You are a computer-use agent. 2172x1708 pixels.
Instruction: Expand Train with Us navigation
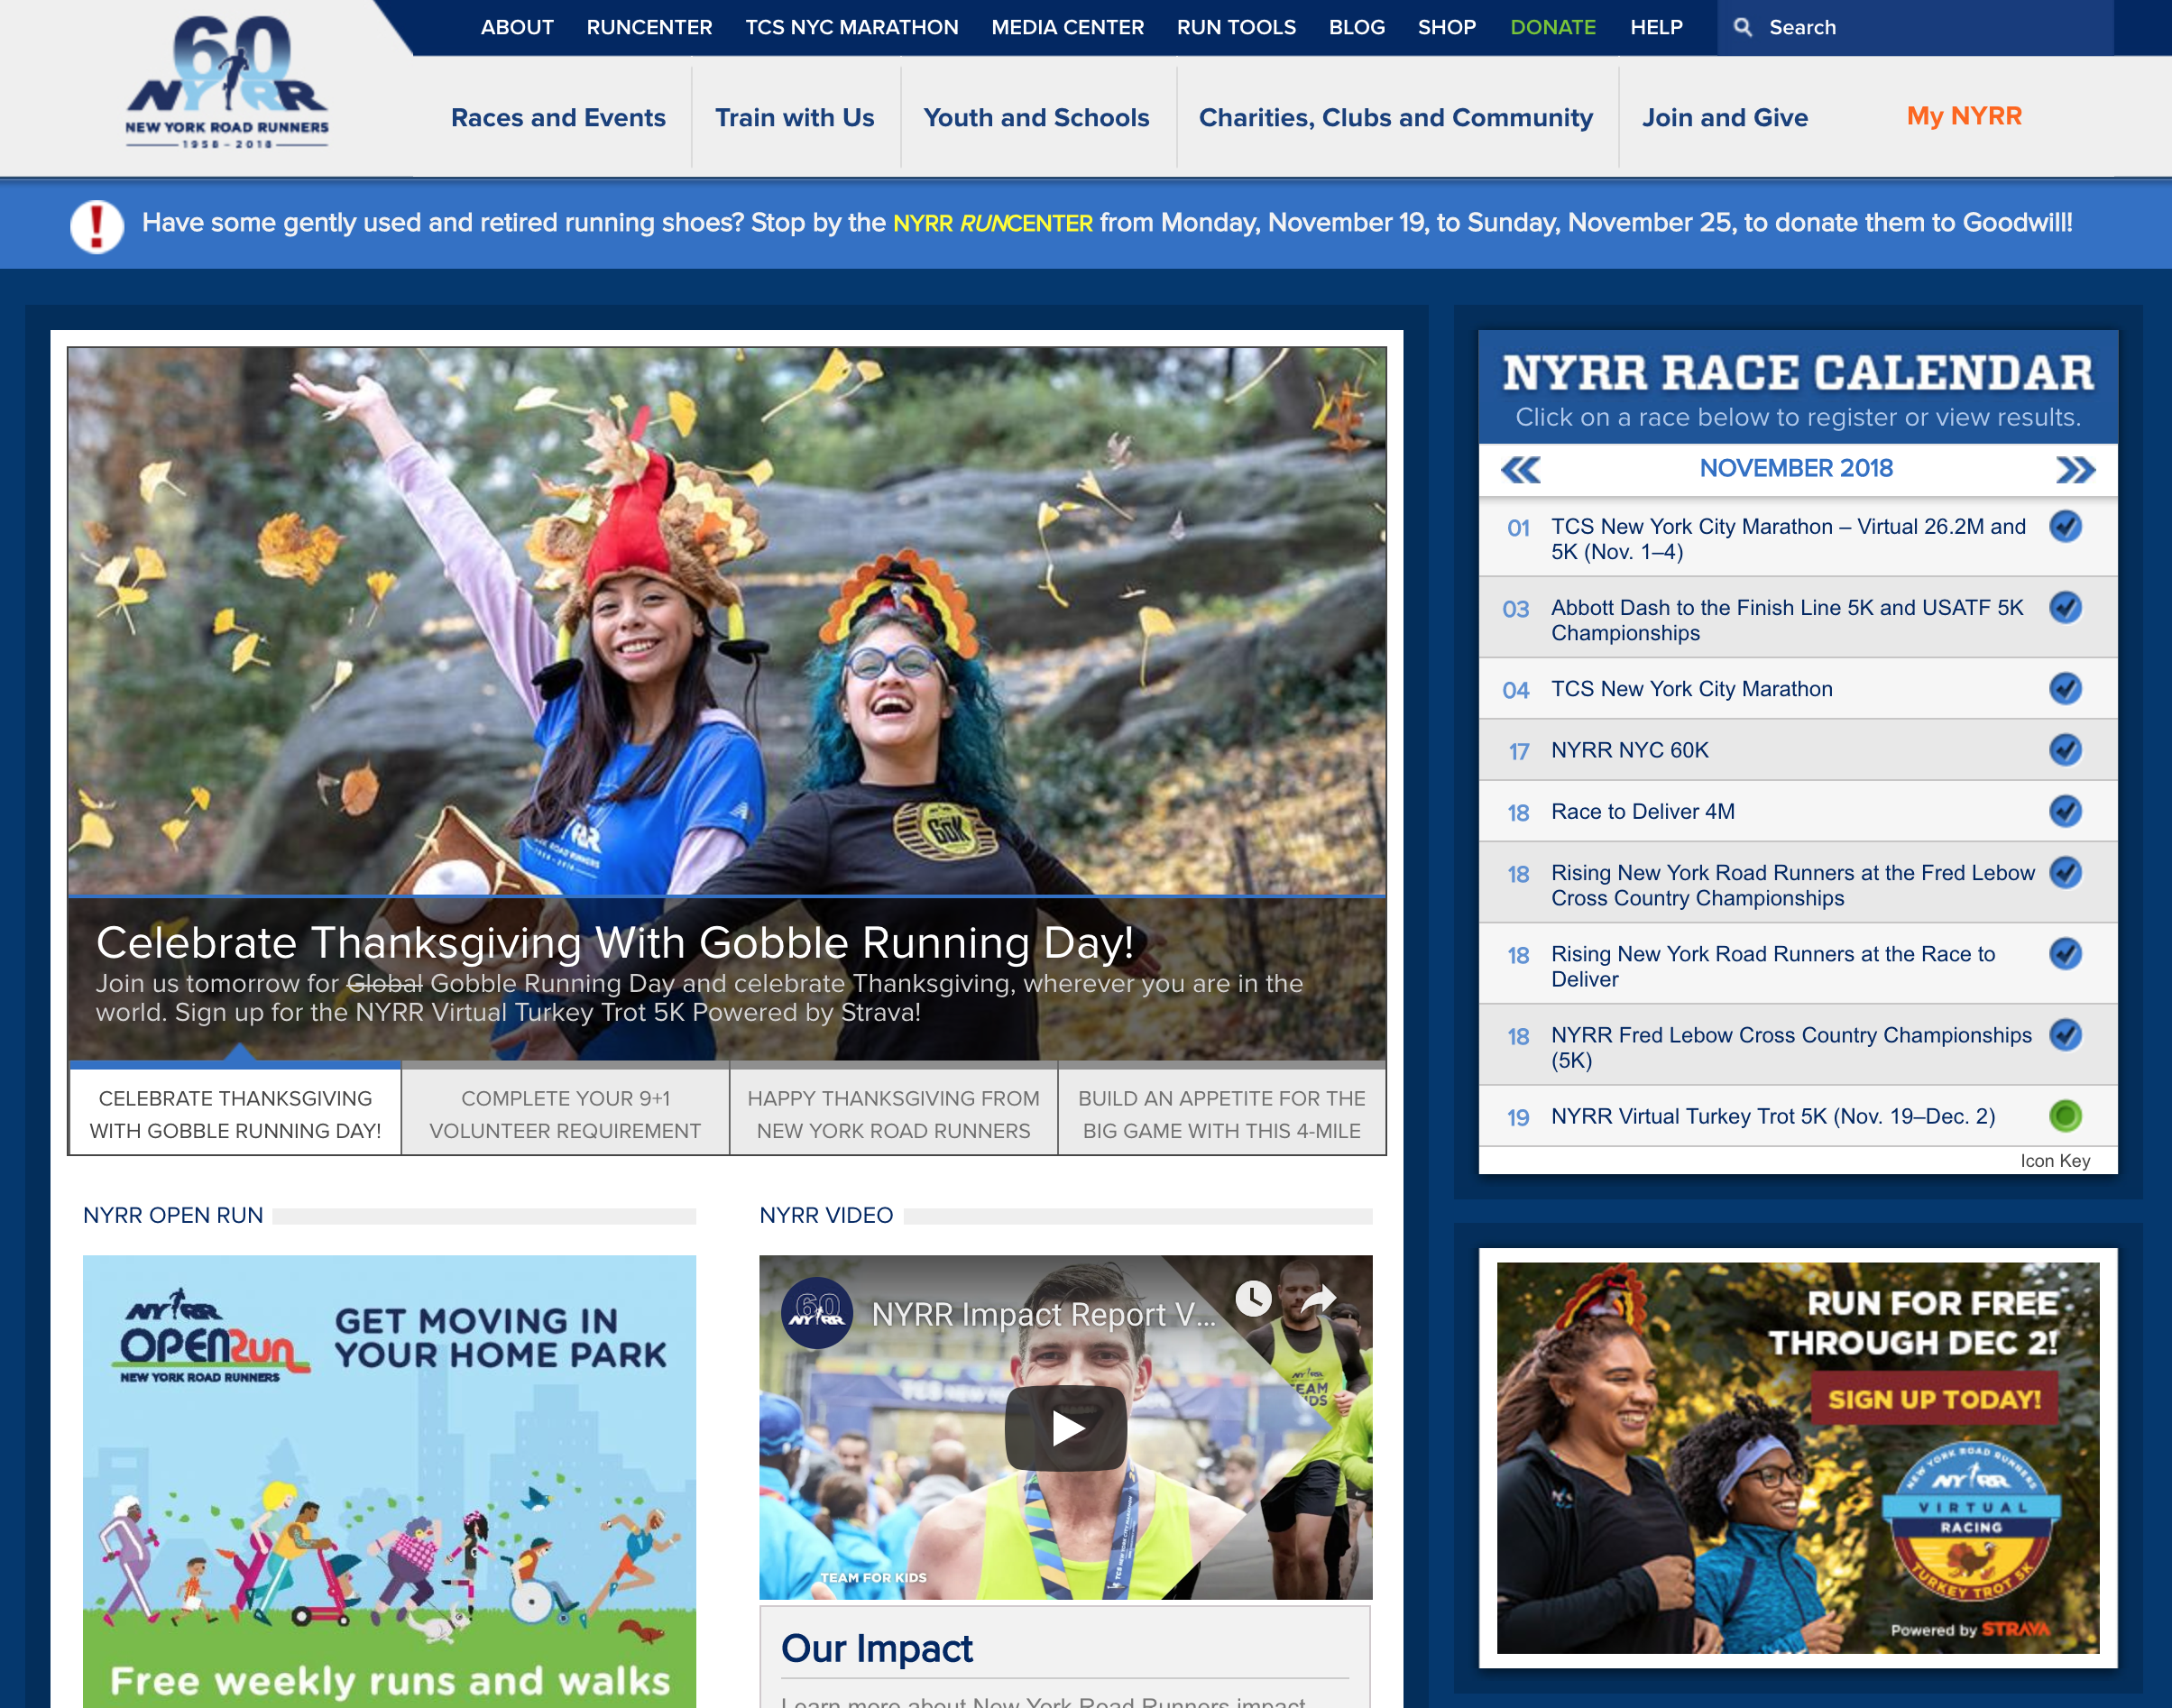click(x=795, y=118)
